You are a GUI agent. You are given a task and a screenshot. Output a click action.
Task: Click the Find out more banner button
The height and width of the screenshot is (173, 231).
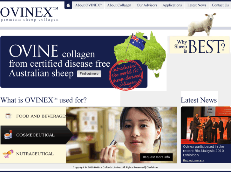[x=89, y=74]
